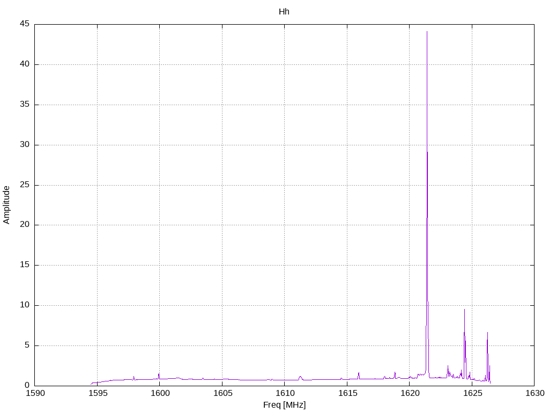The image size is (549, 412).
Task: Click the Amplitude y-axis label
Action: click(6, 205)
